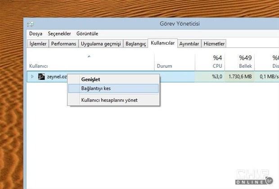Select Bağlantıyı kes in context menu
This screenshot has width=279, height=189.
click(96, 88)
